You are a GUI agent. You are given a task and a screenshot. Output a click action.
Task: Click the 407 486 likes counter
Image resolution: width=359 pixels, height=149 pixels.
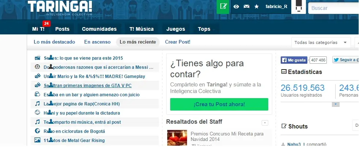[318, 60]
